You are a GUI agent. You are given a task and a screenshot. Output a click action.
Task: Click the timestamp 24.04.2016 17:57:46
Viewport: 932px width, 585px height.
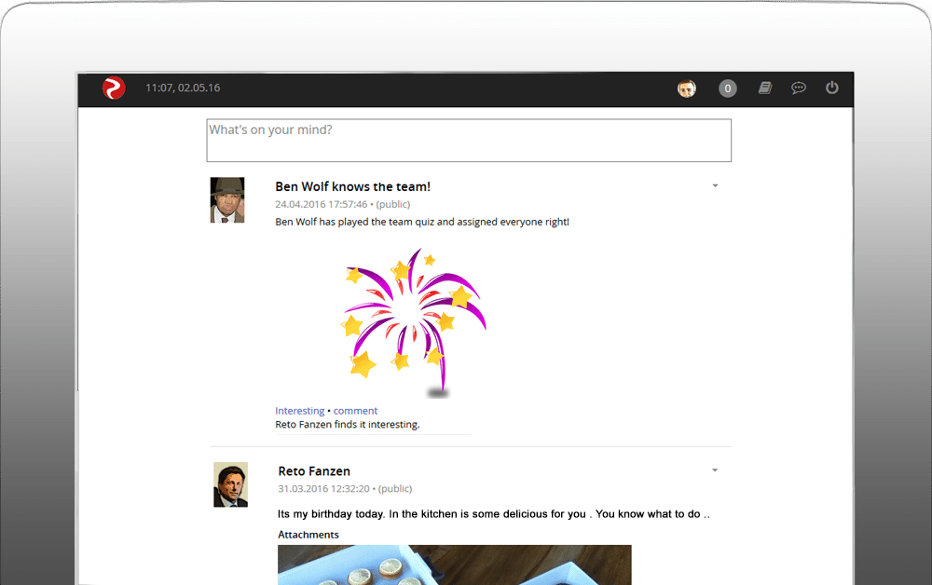[321, 204]
